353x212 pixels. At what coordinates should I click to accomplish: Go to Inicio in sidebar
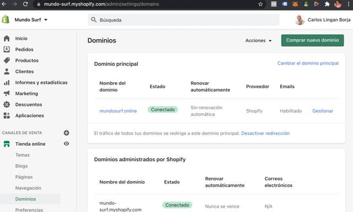pyautogui.click(x=21, y=39)
